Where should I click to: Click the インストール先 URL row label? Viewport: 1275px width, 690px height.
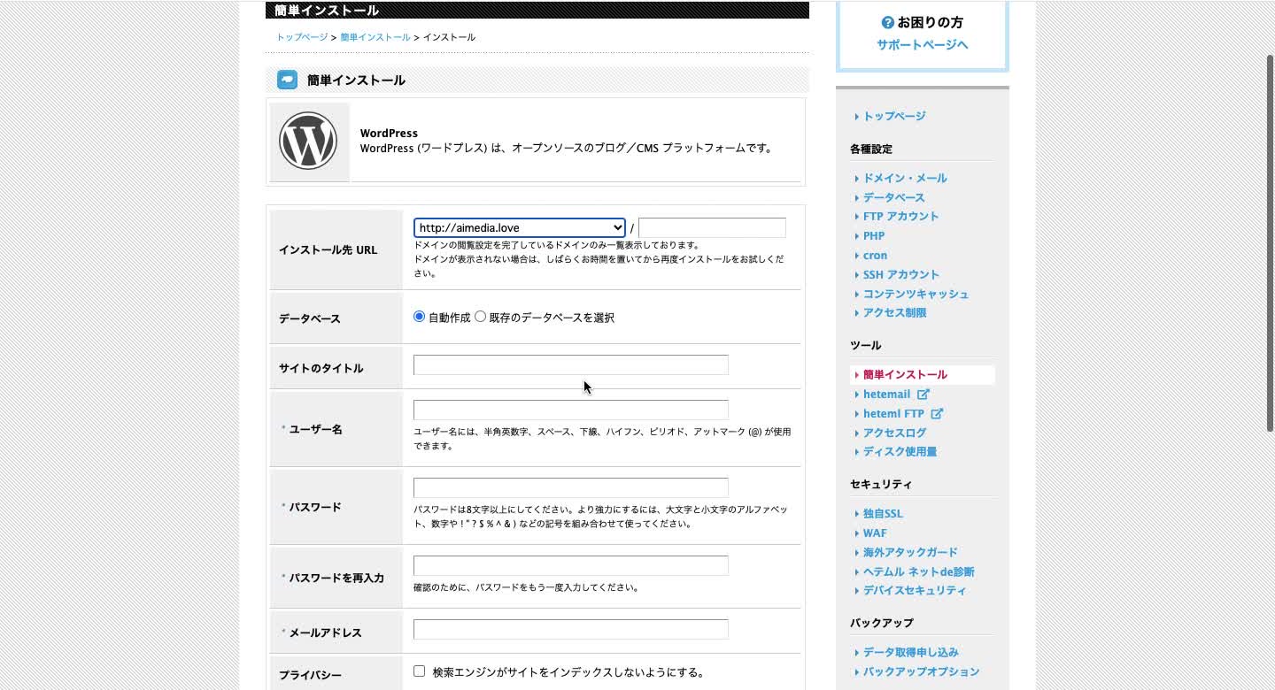(328, 249)
